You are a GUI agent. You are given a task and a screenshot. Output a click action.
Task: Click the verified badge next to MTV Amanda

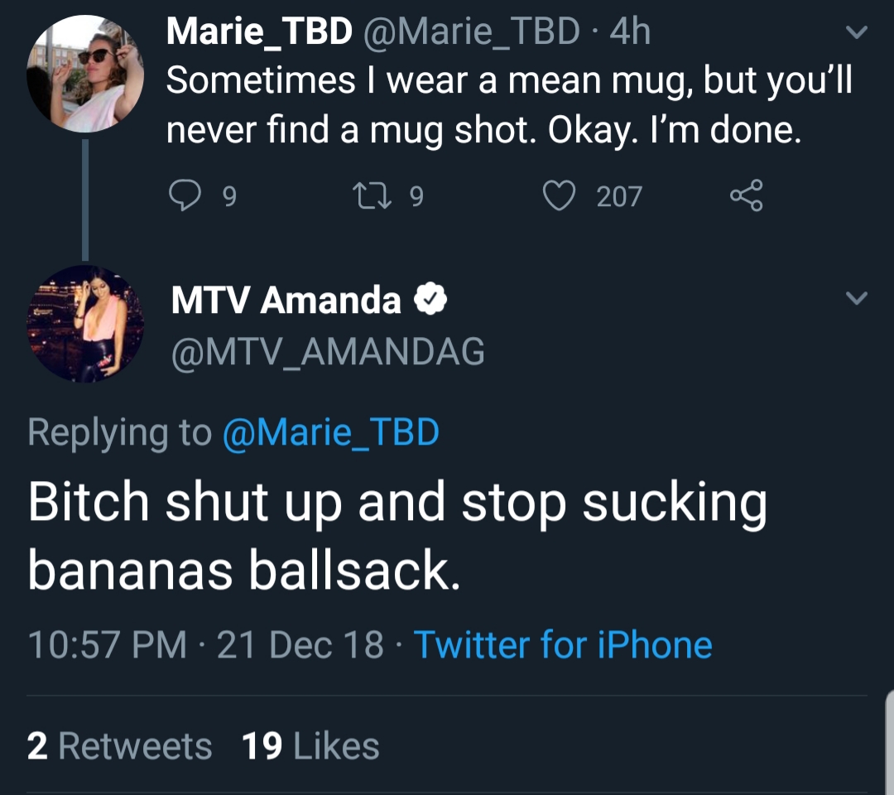point(430,299)
